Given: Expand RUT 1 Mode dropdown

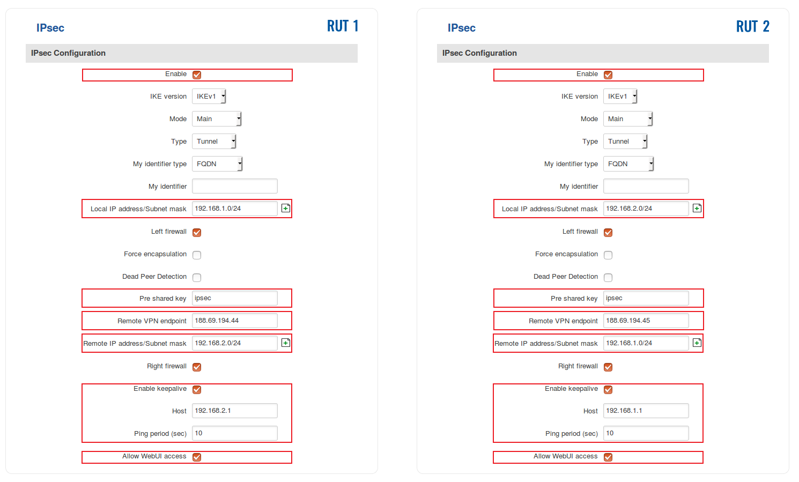Looking at the screenshot, I should point(217,119).
